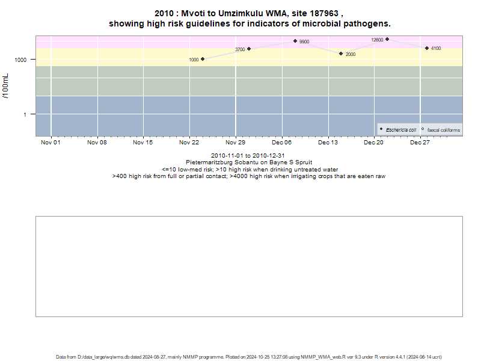Image resolution: width=481 pixels, height=361 pixels.
Task: Click the 1000 y-axis tick label
Action: click(x=20, y=60)
